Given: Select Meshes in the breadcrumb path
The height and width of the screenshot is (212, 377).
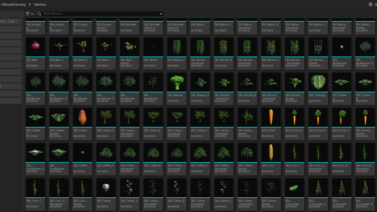Looking at the screenshot, I should coord(40,4).
